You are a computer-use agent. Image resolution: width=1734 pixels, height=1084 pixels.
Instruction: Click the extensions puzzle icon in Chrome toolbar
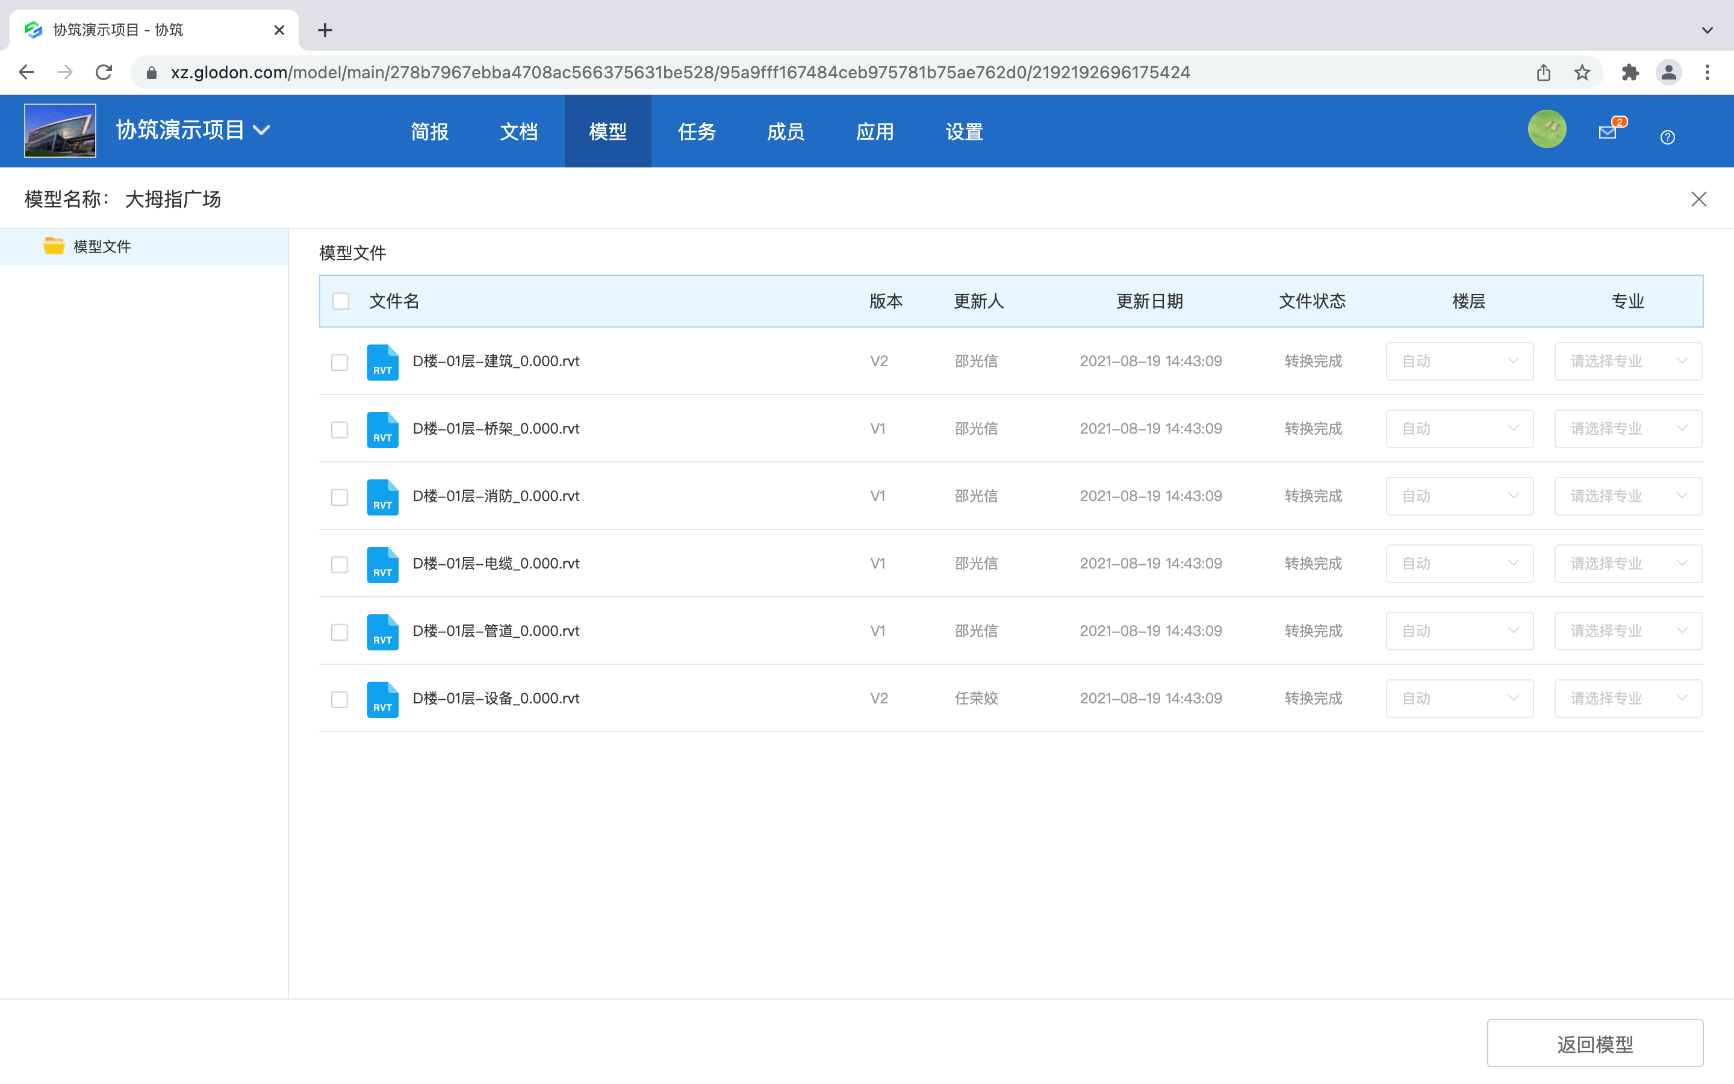point(1631,72)
